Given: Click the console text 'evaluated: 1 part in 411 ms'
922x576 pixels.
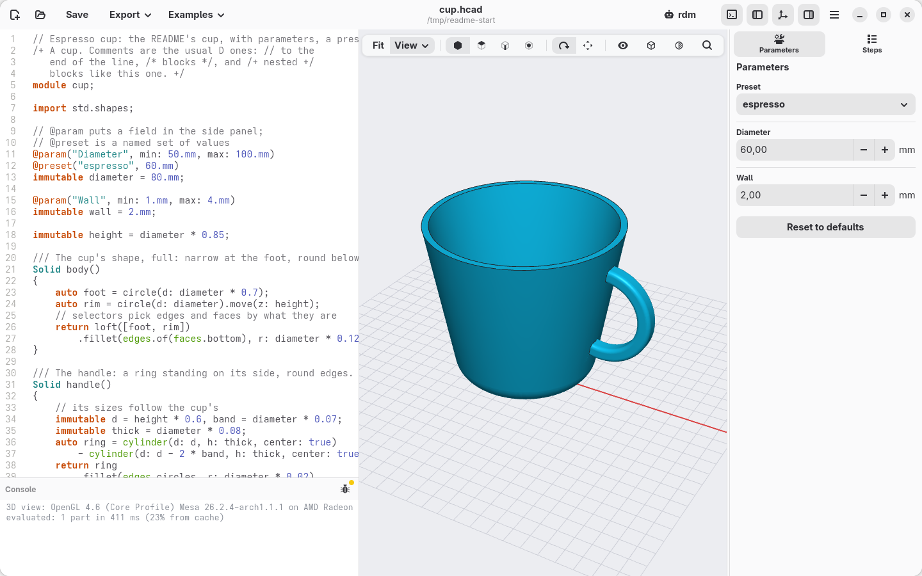Looking at the screenshot, I should pyautogui.click(x=72, y=518).
